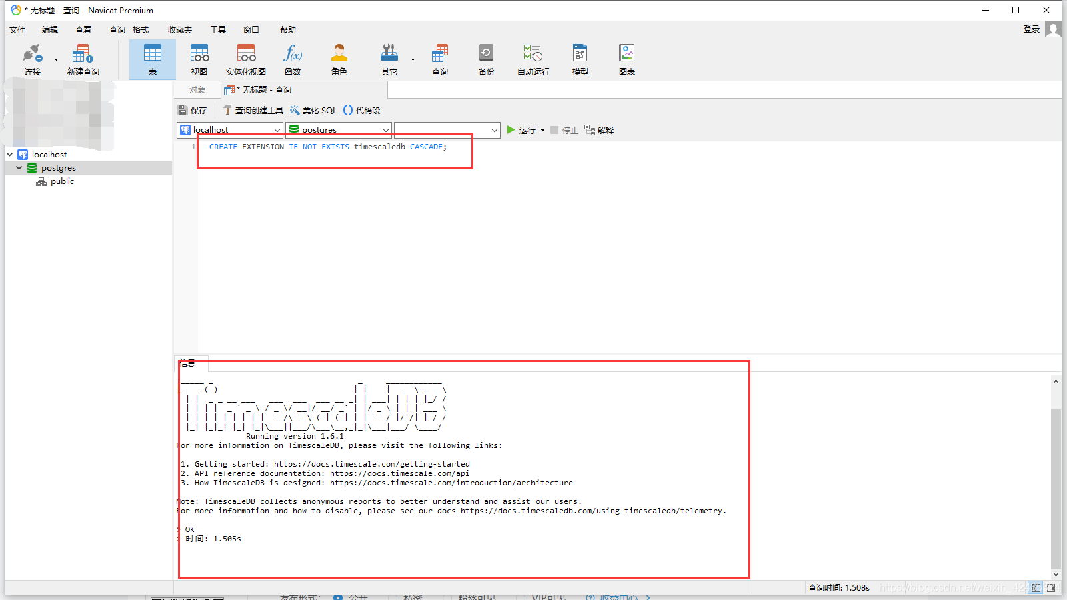The height and width of the screenshot is (600, 1067).
Task: Open the 函数 (Functions) icon
Action: 292,59
